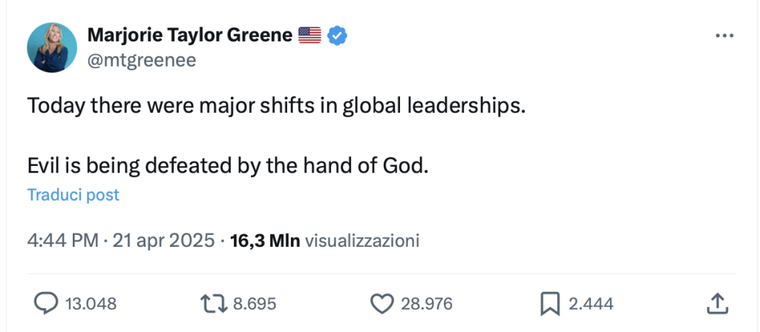Click the 28.976 likes count
Screen dimensions: 760x332
(426, 303)
